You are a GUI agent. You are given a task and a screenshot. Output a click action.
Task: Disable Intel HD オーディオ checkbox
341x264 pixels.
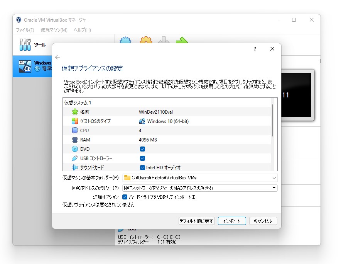coord(142,167)
